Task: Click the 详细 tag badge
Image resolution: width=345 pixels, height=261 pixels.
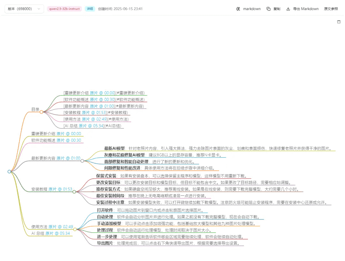Action: click(x=90, y=9)
